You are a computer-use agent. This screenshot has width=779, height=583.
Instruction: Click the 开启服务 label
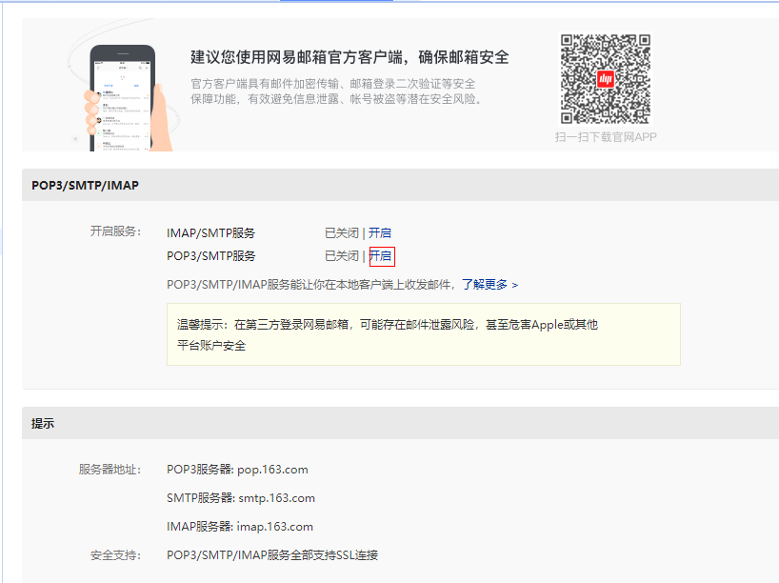tap(115, 231)
